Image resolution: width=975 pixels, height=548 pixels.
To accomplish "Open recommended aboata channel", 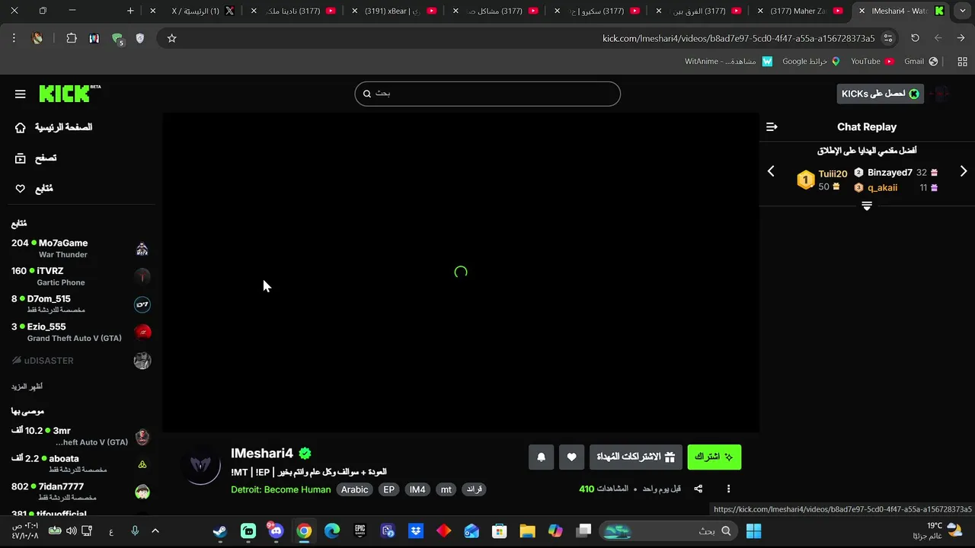I will pos(80,464).
